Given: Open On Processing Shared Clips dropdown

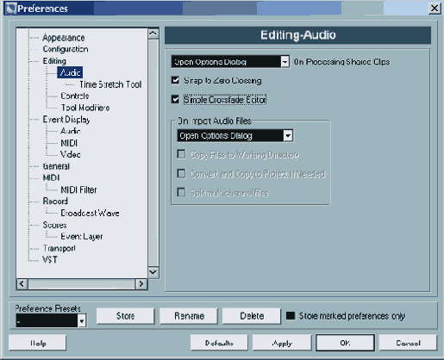Looking at the screenshot, I should click(285, 62).
